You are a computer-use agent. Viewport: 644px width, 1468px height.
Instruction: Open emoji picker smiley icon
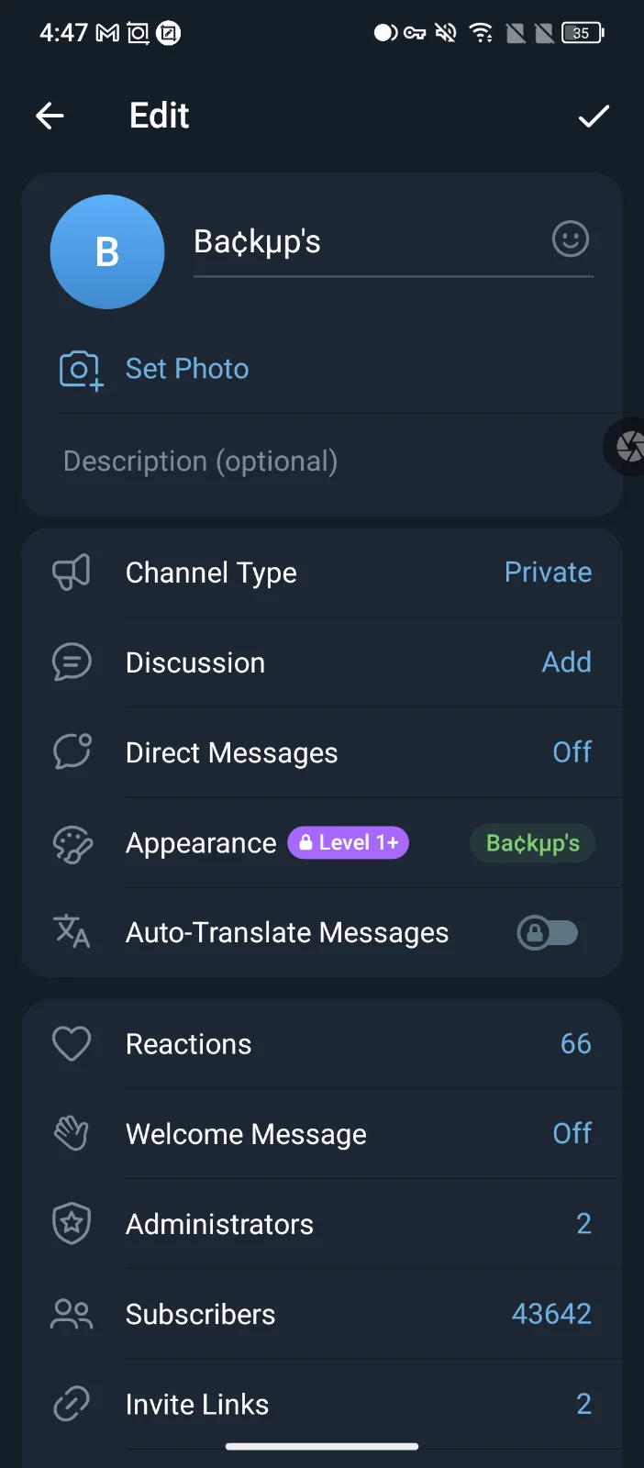571,239
